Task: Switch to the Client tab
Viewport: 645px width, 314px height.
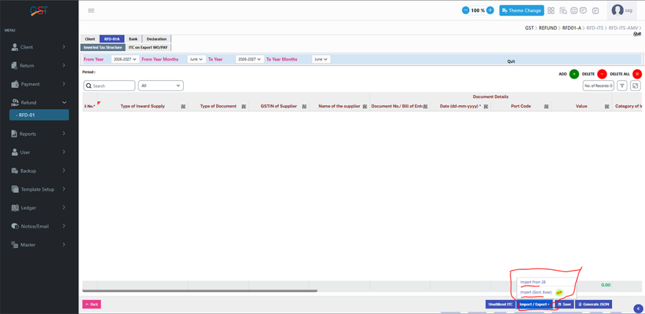Action: point(90,39)
